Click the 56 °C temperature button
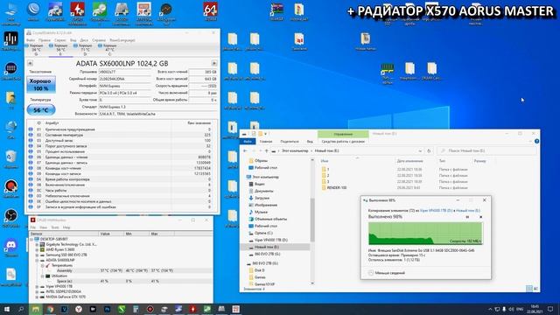The width and height of the screenshot is (560, 315). (x=41, y=110)
